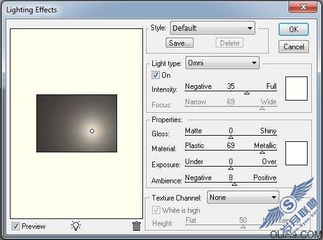Click the Gloss slider handle
The width and height of the screenshot is (323, 240).
point(231,137)
